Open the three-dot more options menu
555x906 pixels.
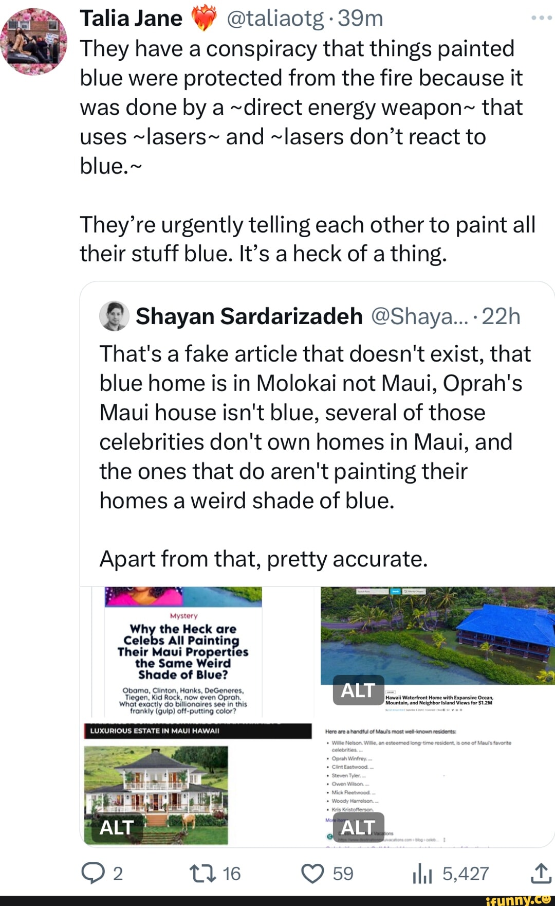click(x=541, y=18)
